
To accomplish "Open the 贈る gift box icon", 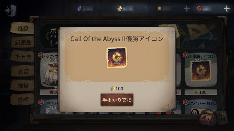I will [222, 117].
